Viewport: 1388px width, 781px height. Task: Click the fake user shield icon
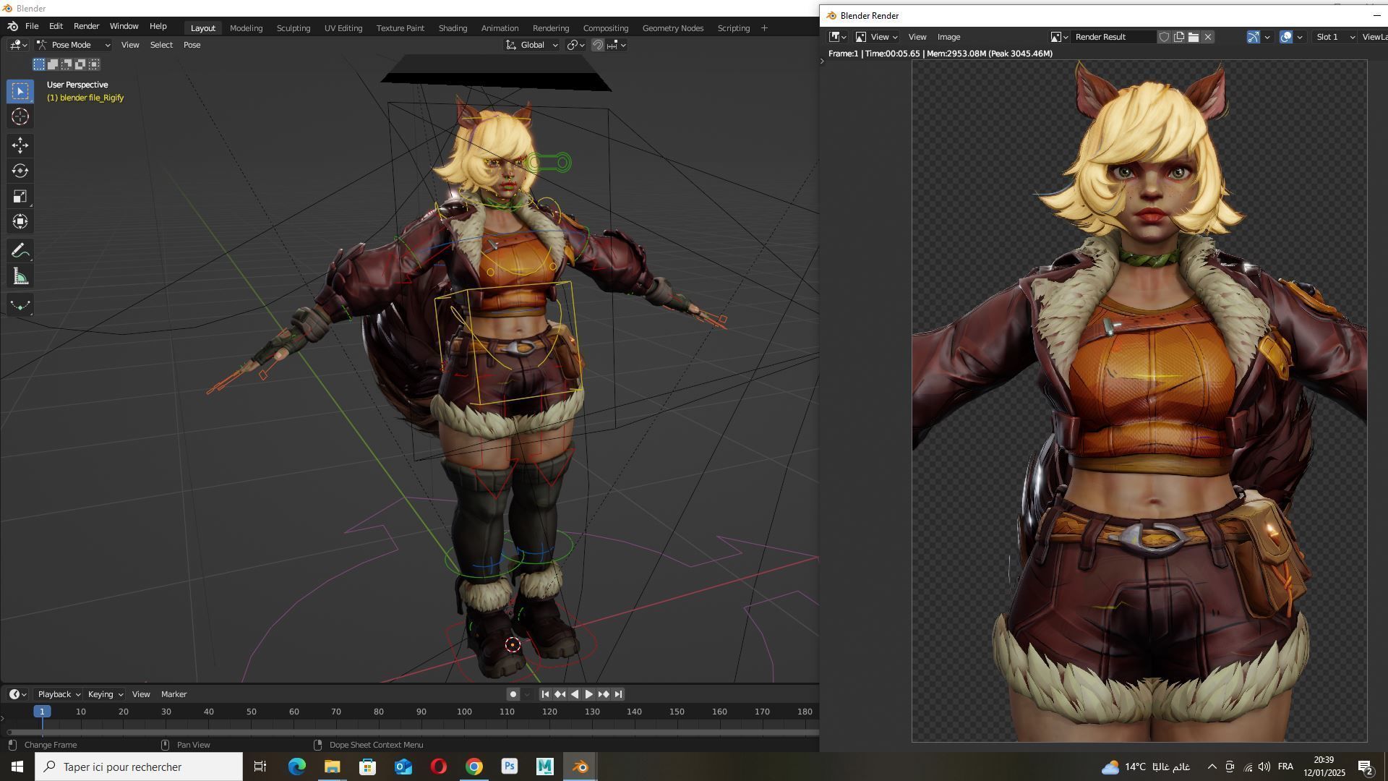(1164, 37)
